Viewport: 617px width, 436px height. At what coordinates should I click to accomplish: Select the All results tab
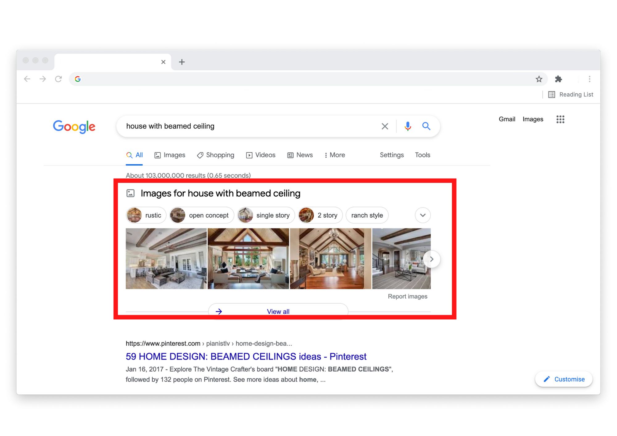pyautogui.click(x=135, y=155)
